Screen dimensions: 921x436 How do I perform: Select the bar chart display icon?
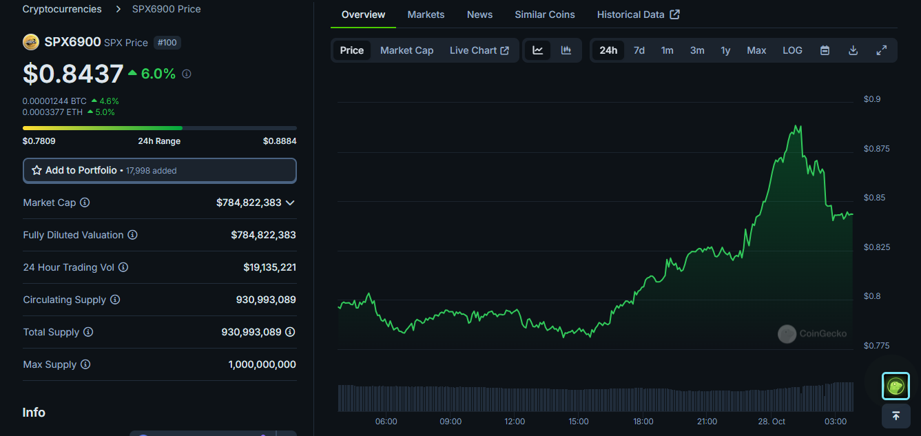tap(566, 50)
